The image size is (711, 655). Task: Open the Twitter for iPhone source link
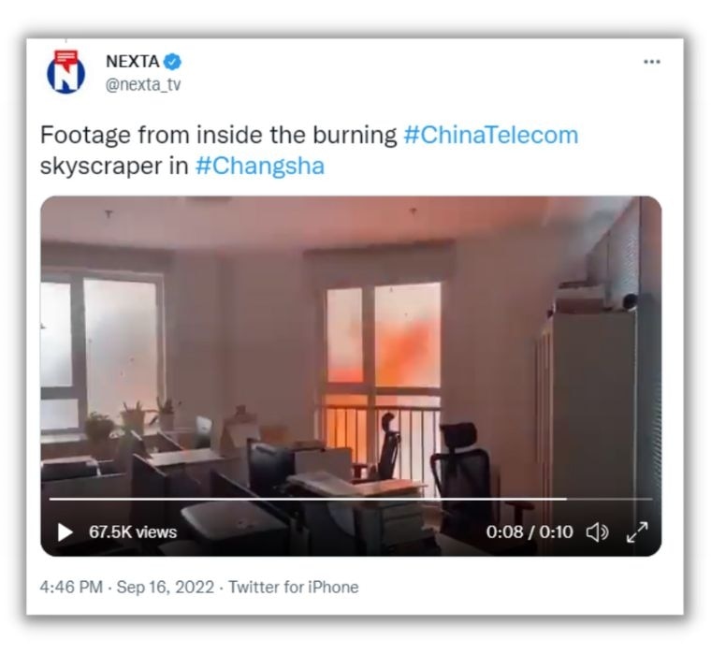(x=294, y=587)
